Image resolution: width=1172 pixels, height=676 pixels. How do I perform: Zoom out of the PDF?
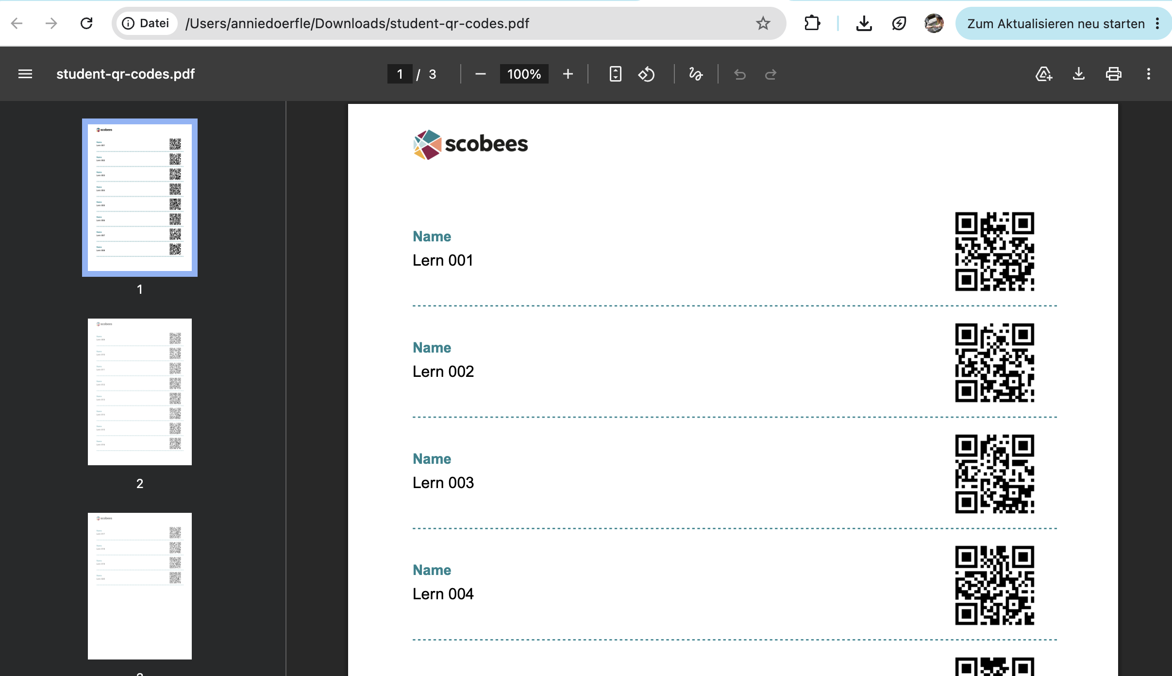pos(480,74)
